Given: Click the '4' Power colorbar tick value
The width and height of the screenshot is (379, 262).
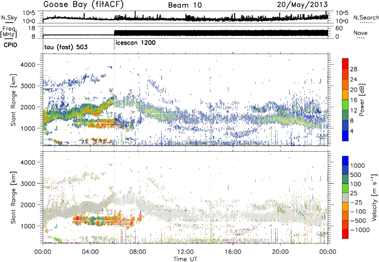Looking at the screenshot, I should tap(352, 131).
